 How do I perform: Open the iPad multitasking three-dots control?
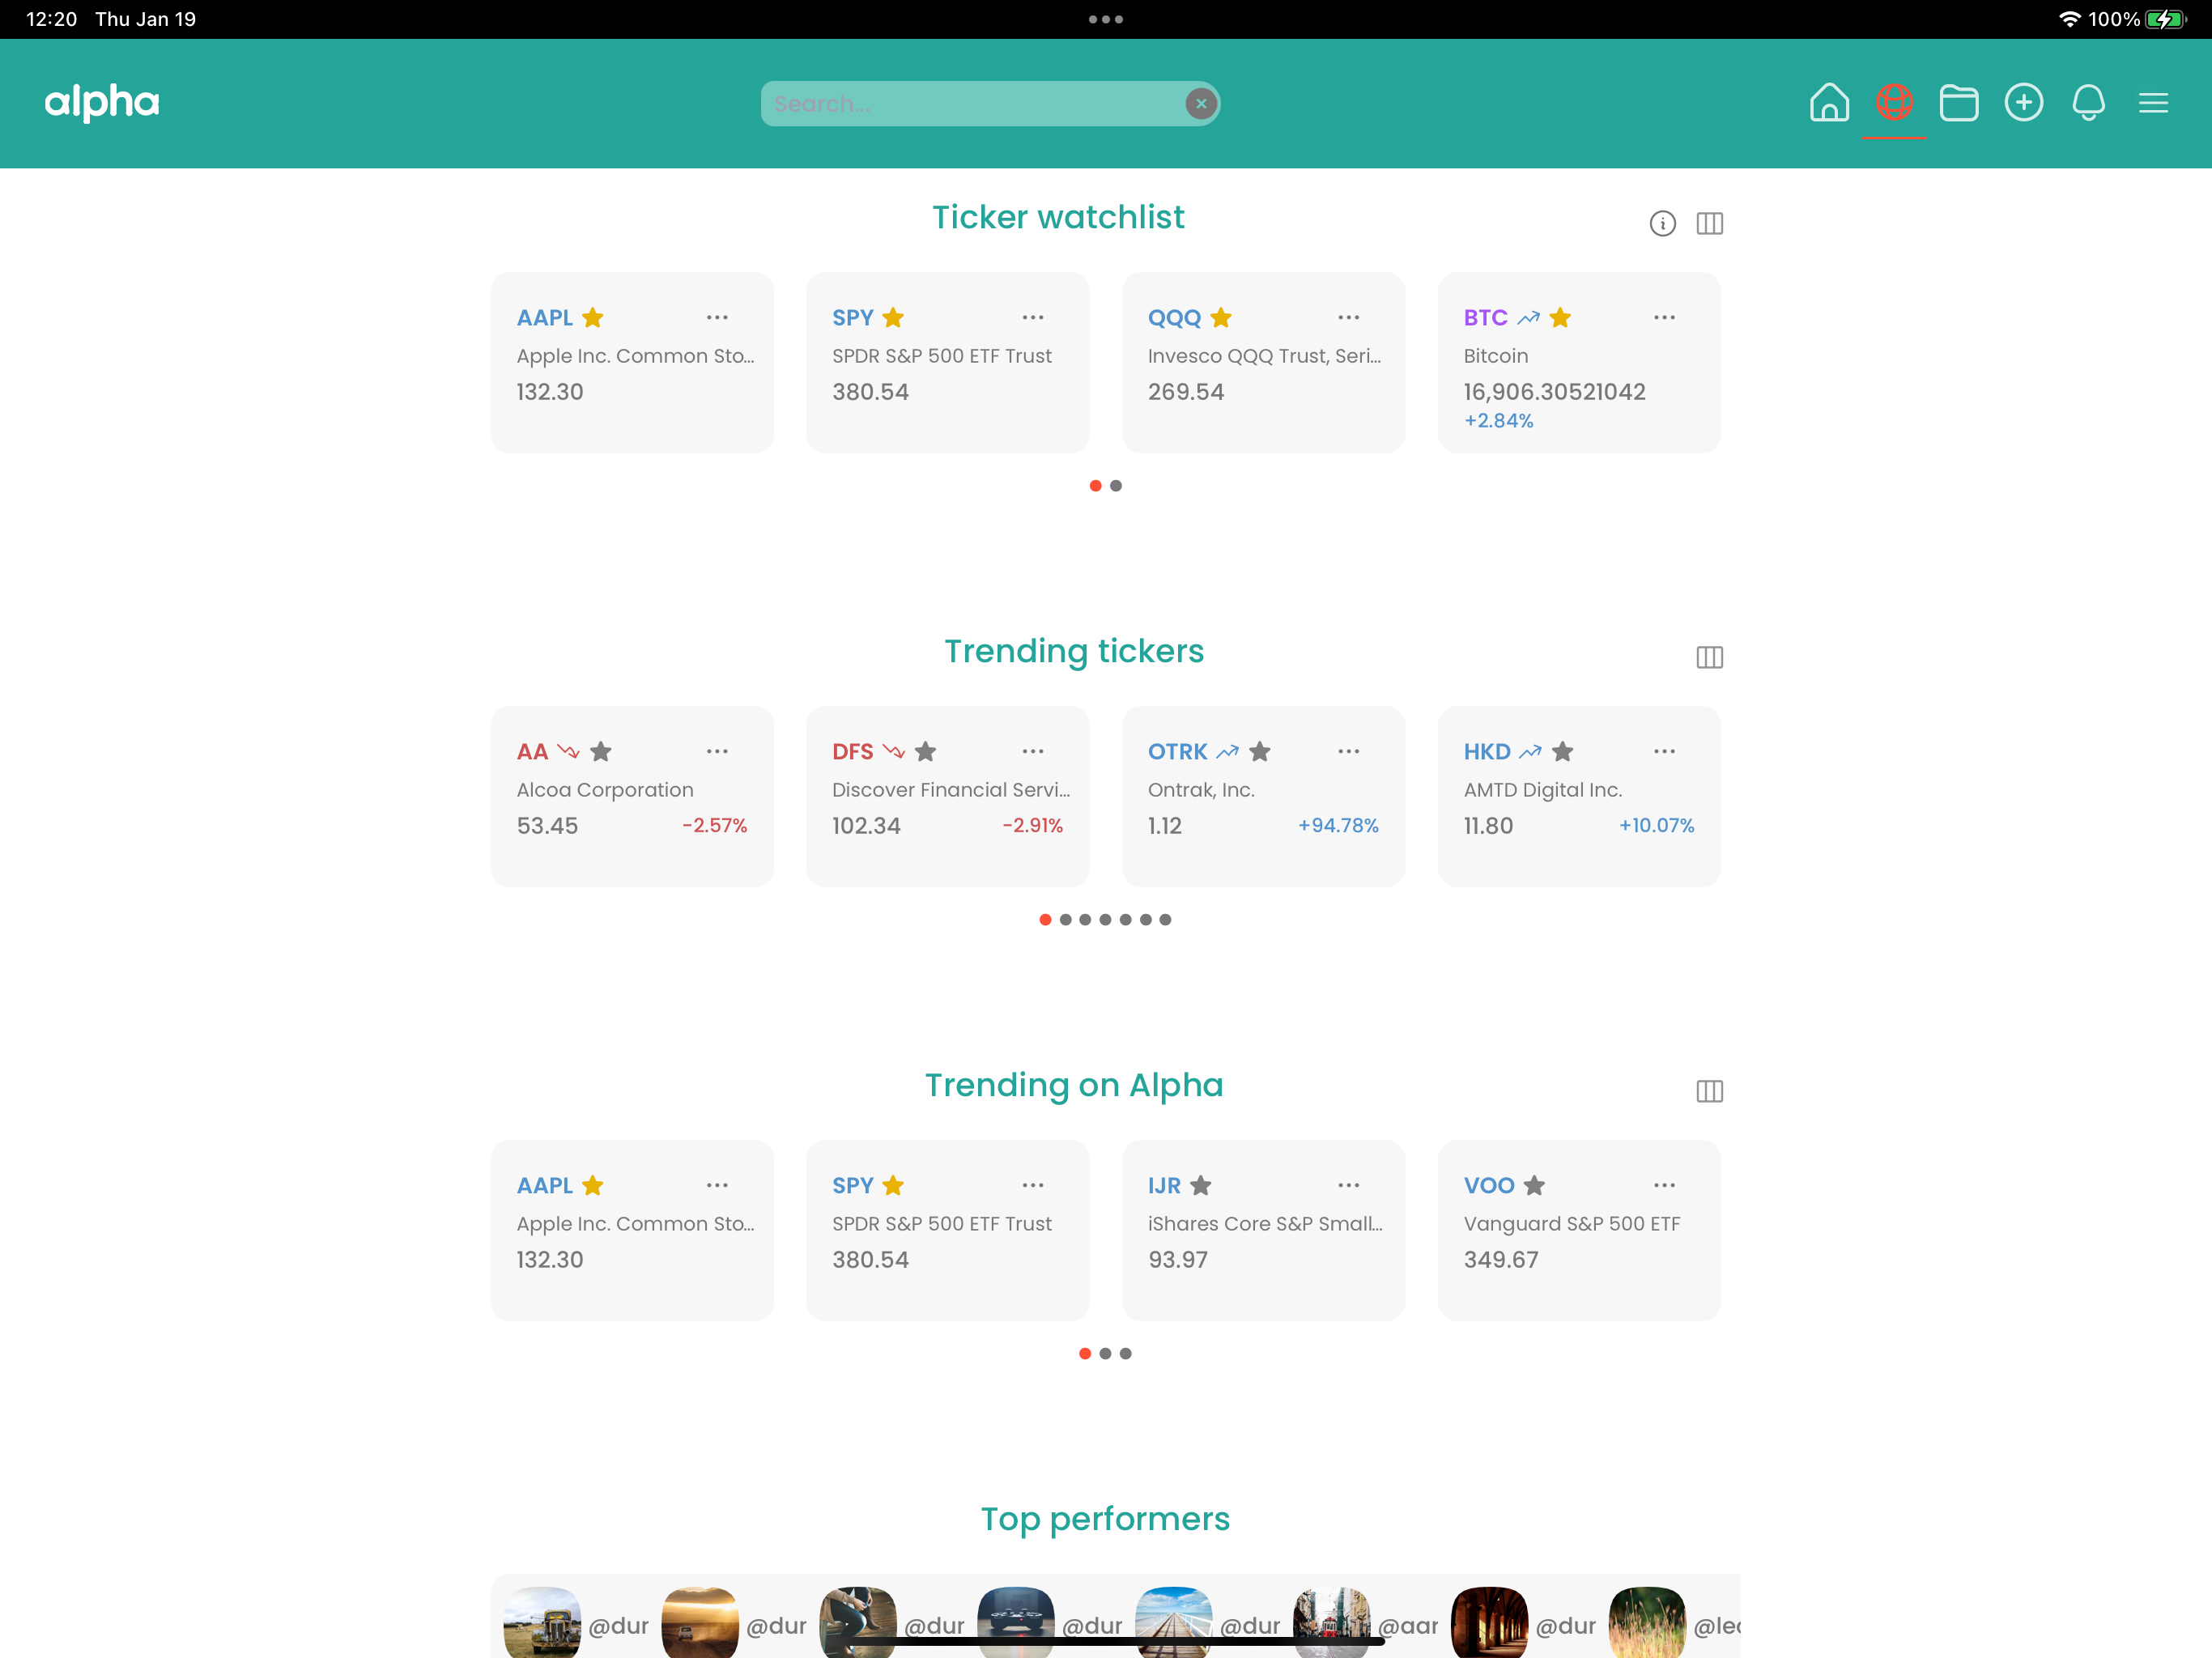click(x=1106, y=19)
